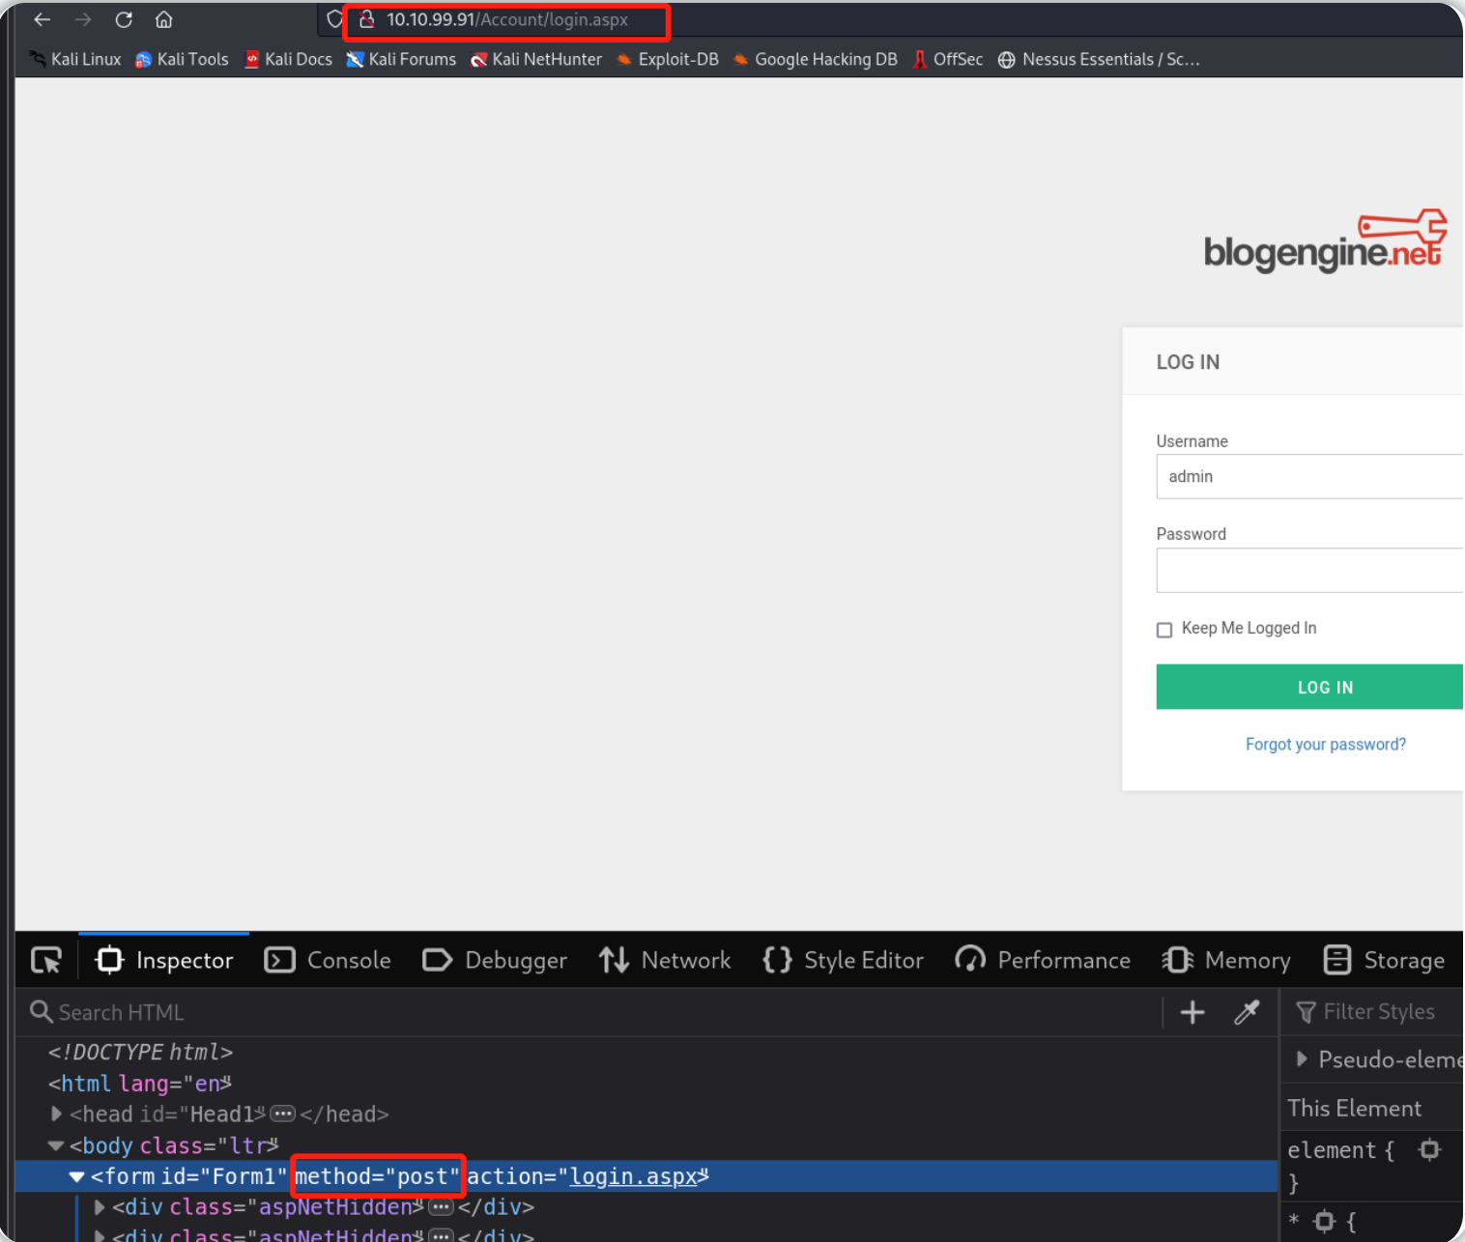Viewport: 1465px width, 1242px height.
Task: Activate the element picker icon in devtools
Action: click(x=46, y=960)
